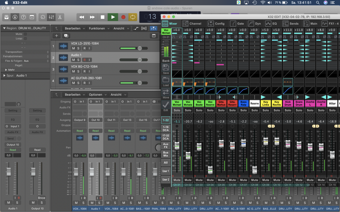This screenshot has height=212, width=340.
Task: Collapse the Region DRUM KI...DUALITY disclosure triangle
Action: [x=4, y=28]
